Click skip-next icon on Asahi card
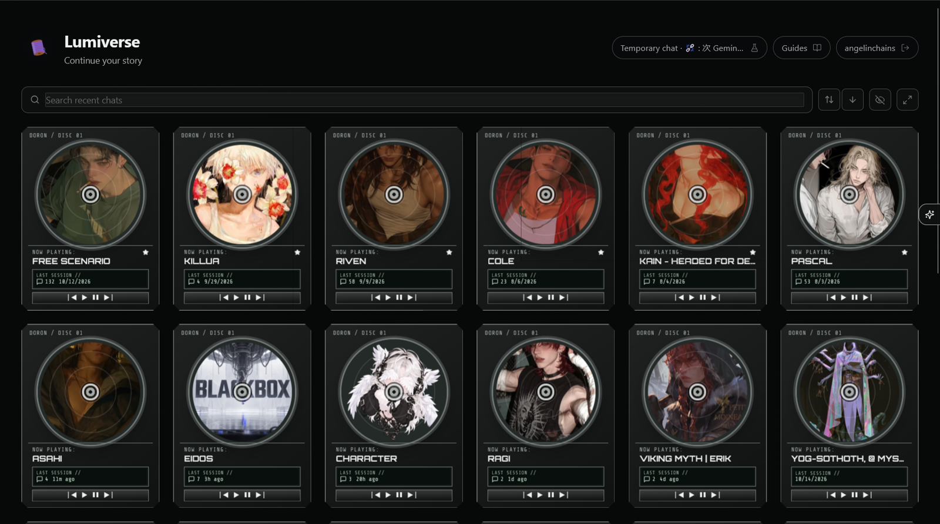 [x=108, y=495]
